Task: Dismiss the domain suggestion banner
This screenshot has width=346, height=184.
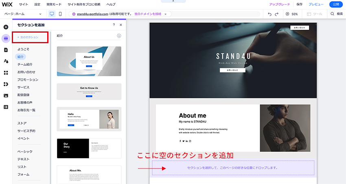Action: (x=166, y=14)
